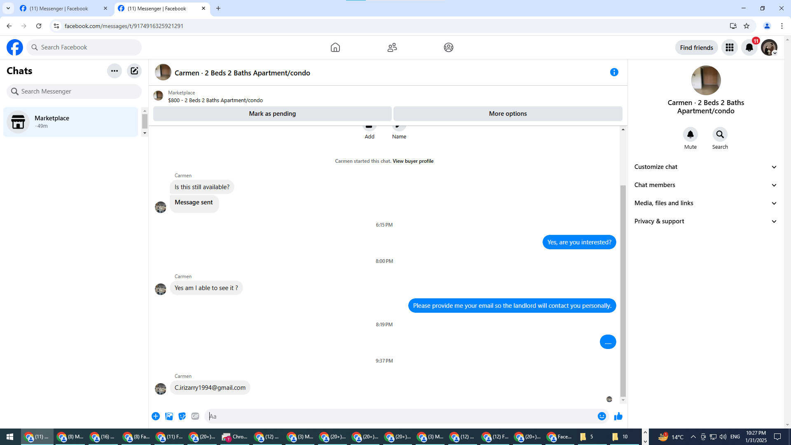791x445 pixels.
Task: Close the active Messenger tab
Action: pyautogui.click(x=204, y=8)
